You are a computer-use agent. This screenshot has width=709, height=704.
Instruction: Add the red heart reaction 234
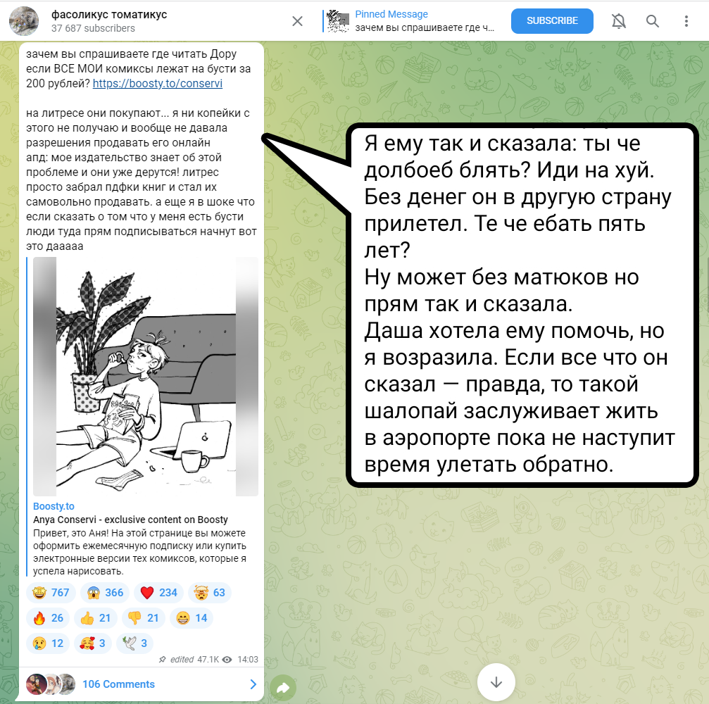(158, 592)
